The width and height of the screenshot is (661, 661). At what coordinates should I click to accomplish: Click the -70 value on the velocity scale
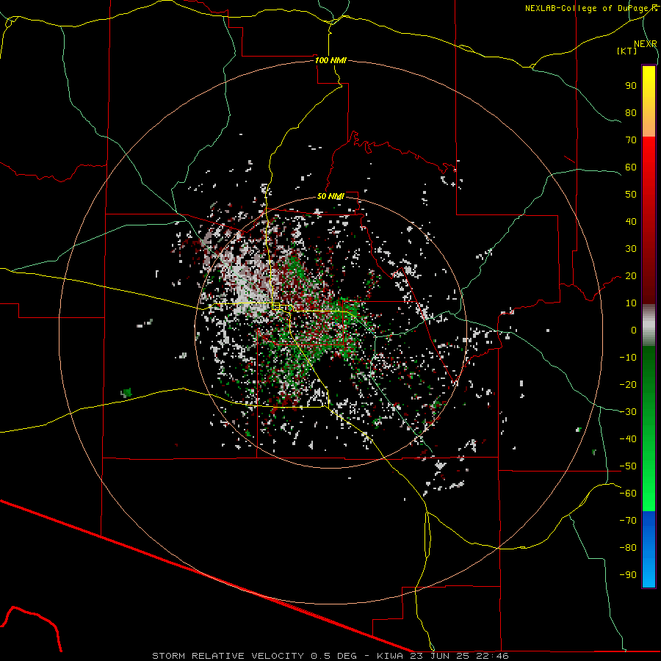[628, 521]
